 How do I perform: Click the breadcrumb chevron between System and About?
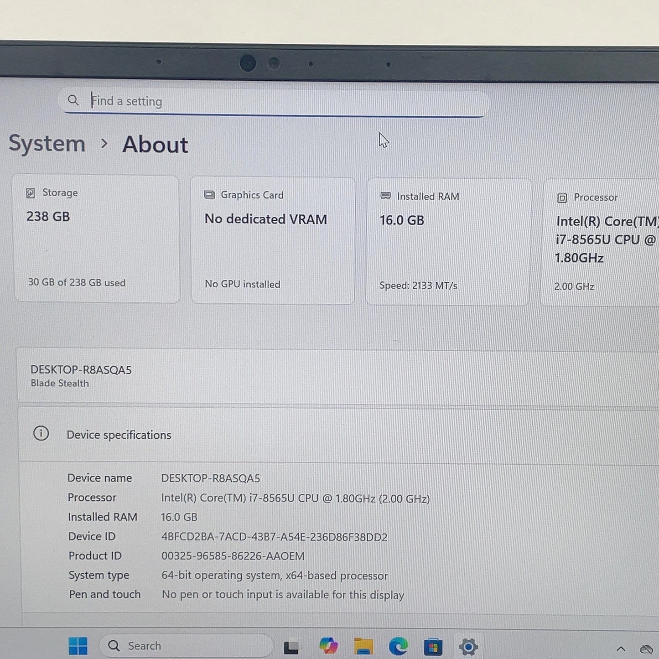coord(104,144)
